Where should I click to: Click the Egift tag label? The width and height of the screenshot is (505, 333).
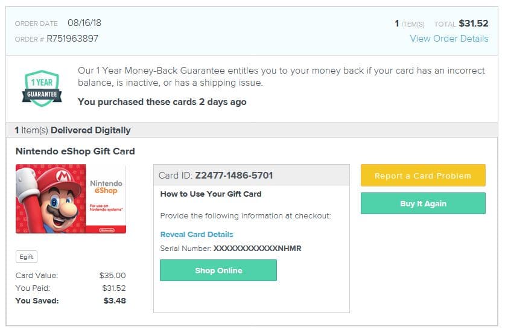(x=27, y=256)
